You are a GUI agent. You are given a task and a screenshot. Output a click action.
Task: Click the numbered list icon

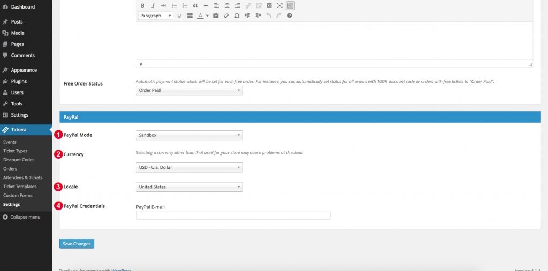click(185, 6)
